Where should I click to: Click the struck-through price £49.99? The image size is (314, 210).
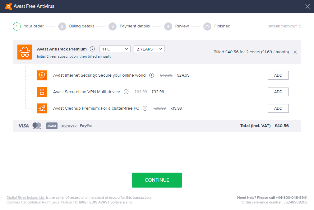tap(166, 75)
